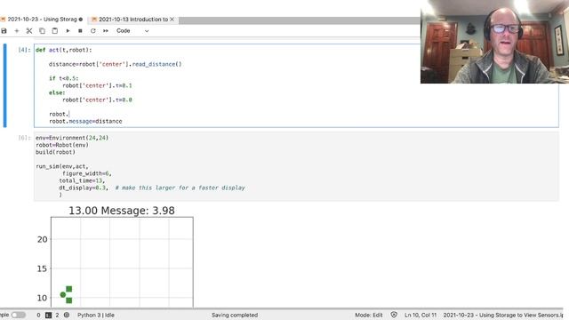Image resolution: width=569 pixels, height=320 pixels.
Task: Toggle the Simple mode switch in status bar
Action: (18, 315)
